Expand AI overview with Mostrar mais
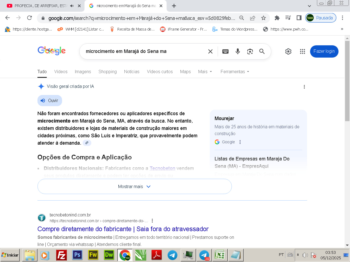The image size is (350, 262). pyautogui.click(x=134, y=186)
